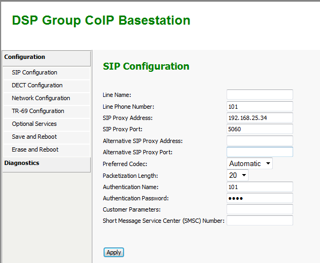320x263 pixels.
Task: Choose Erase and Reboot
Action: click(x=47, y=149)
